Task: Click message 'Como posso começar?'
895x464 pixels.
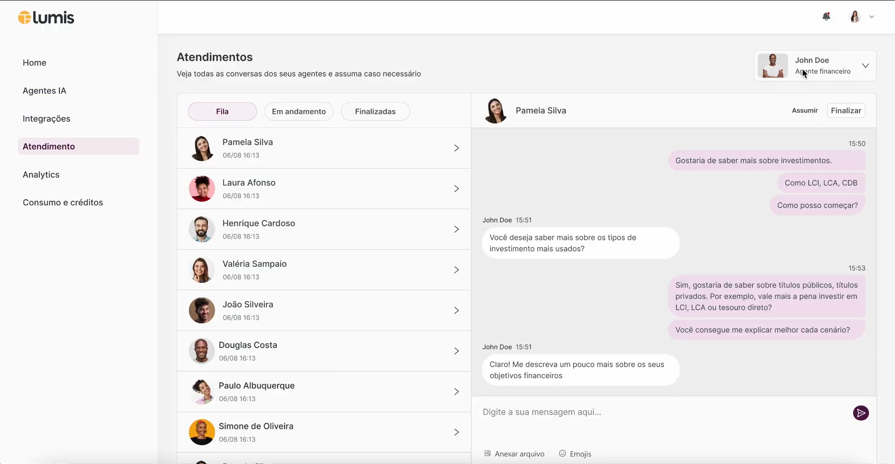Action: [818, 205]
